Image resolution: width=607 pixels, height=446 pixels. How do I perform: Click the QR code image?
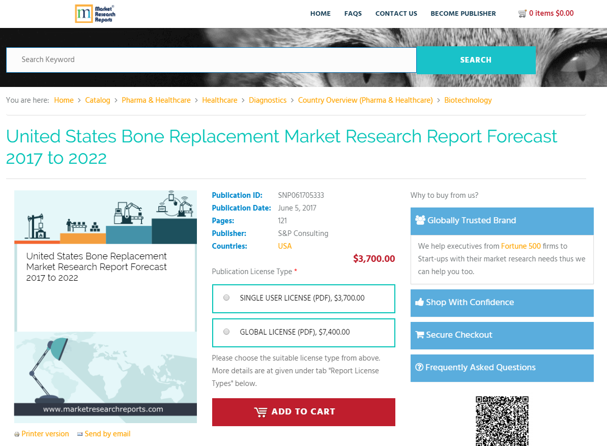(502, 421)
